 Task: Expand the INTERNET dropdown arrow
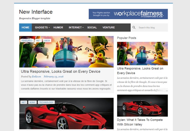[83, 28]
